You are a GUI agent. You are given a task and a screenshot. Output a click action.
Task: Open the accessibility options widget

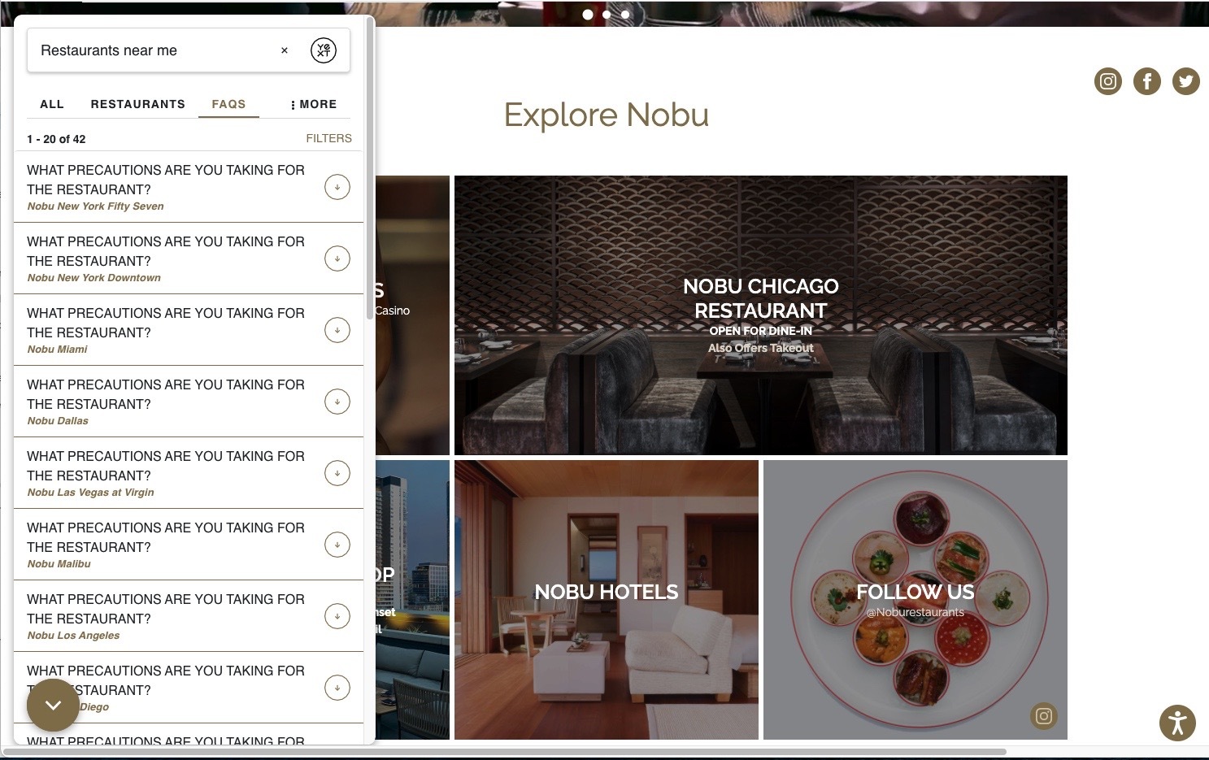[1177, 723]
